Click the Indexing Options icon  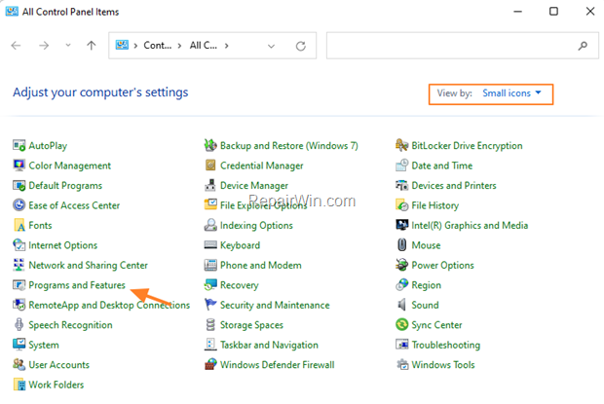pos(210,225)
